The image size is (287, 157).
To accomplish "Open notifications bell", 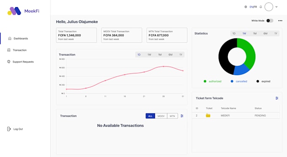I will click(x=261, y=7).
